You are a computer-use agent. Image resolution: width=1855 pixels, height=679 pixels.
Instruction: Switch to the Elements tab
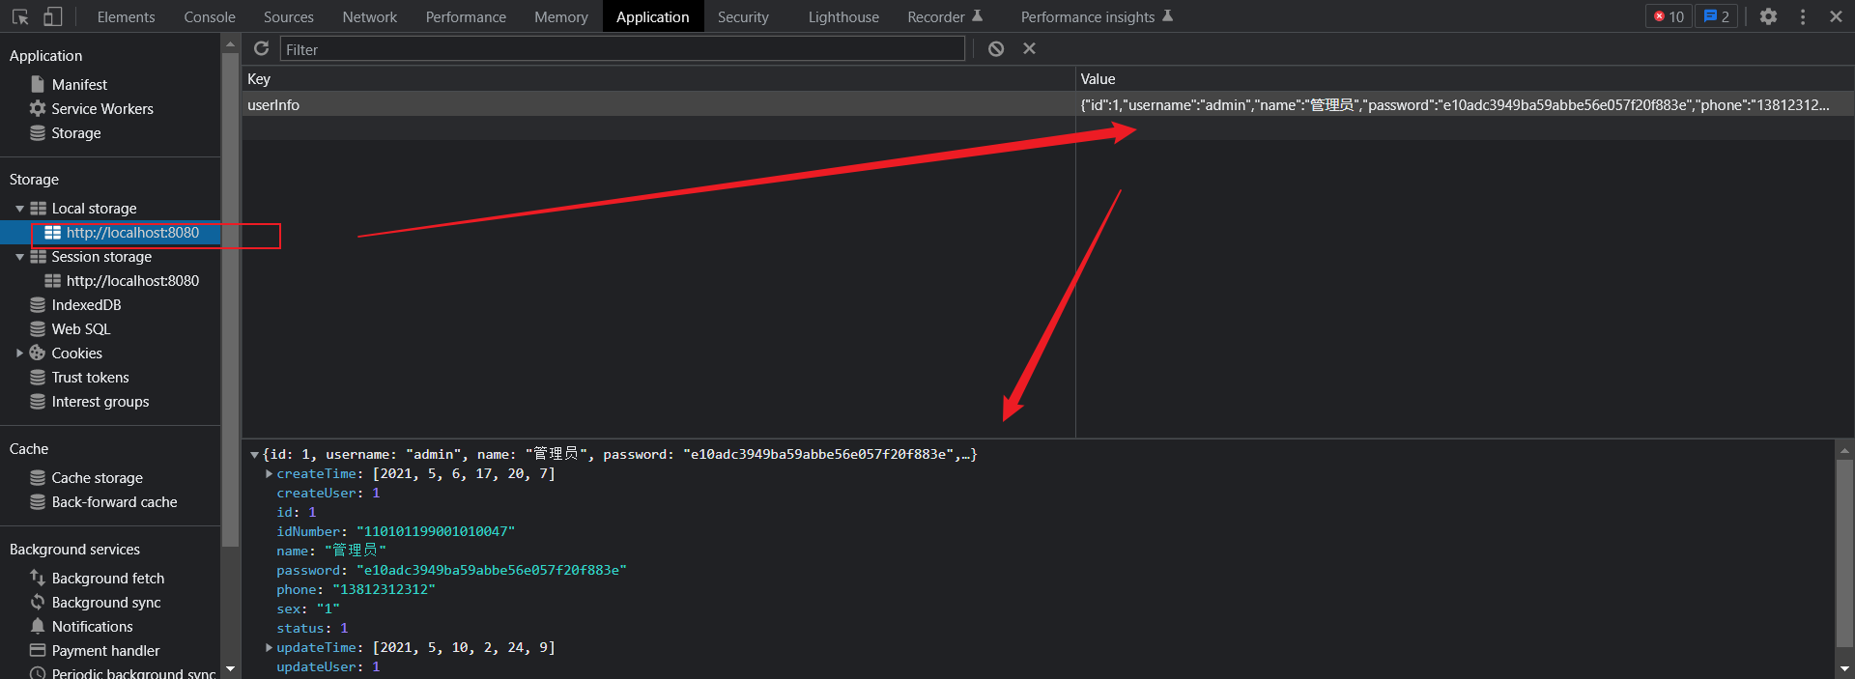pyautogui.click(x=126, y=16)
